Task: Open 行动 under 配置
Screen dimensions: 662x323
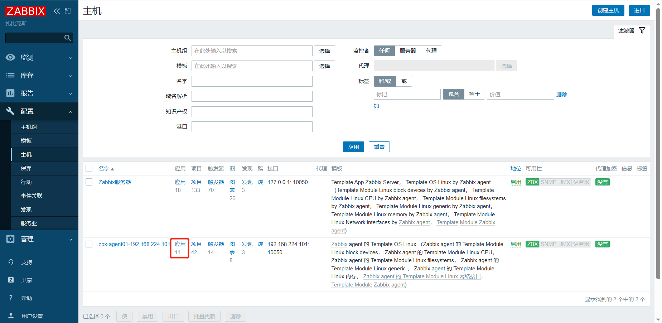Action: point(44,182)
